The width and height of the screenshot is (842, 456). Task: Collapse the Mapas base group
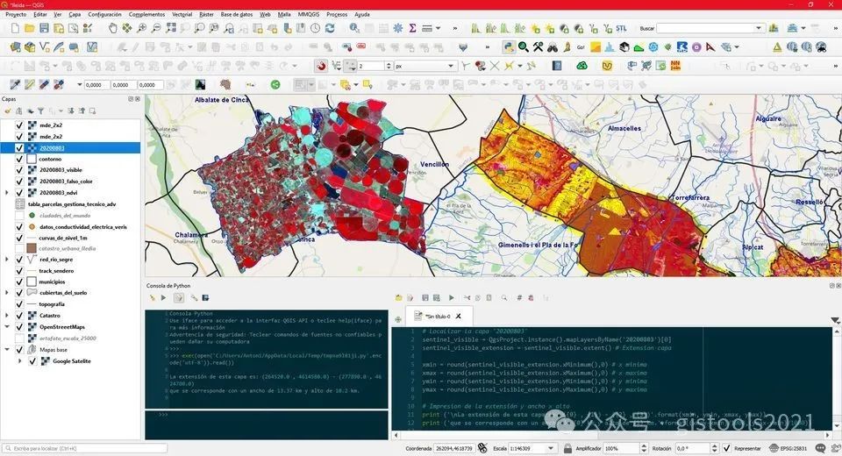[x=7, y=350]
